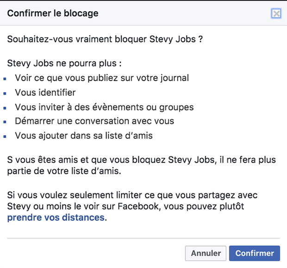Click the Souhaitez-vous vraiment bloquer question text
This screenshot has width=287, height=268.
pos(105,39)
